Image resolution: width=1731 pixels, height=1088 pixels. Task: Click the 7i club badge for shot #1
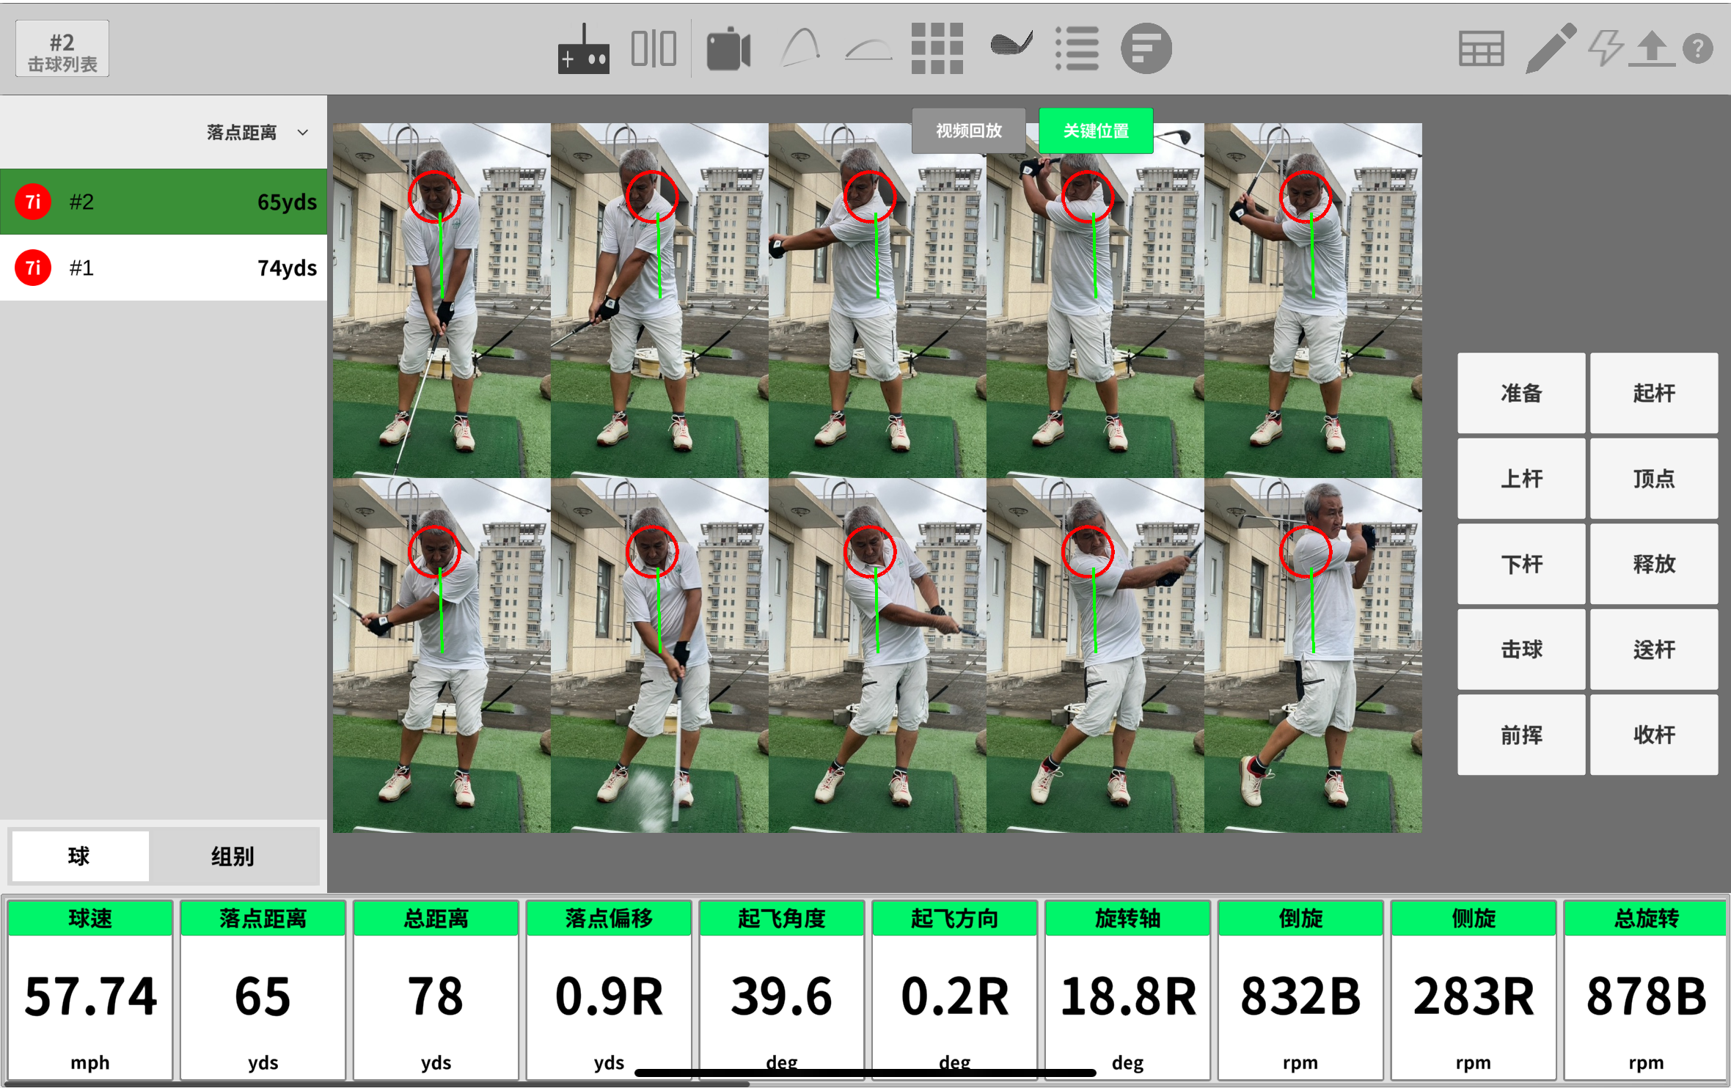(33, 268)
